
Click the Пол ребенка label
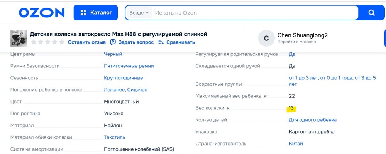pyautogui.click(x=25, y=114)
